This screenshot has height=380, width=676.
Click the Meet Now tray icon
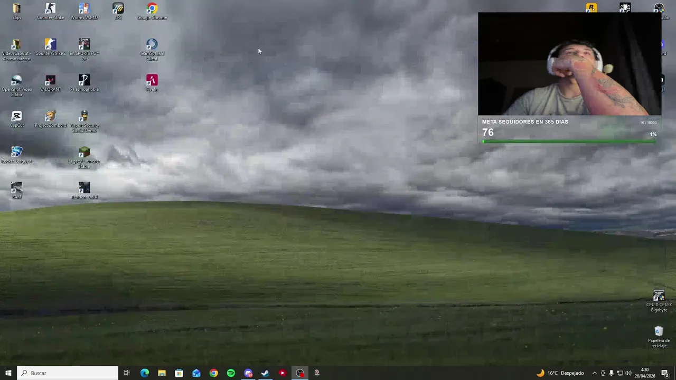(603, 373)
